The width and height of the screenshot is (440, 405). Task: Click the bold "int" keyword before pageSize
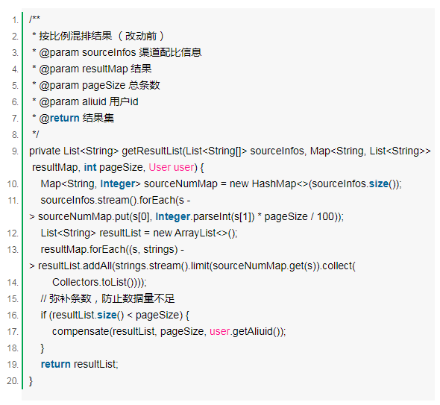tap(90, 167)
